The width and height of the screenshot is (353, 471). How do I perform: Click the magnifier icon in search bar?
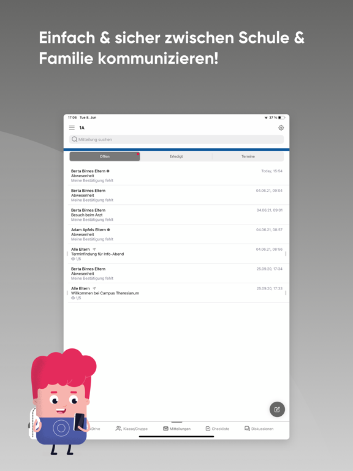pyautogui.click(x=74, y=139)
